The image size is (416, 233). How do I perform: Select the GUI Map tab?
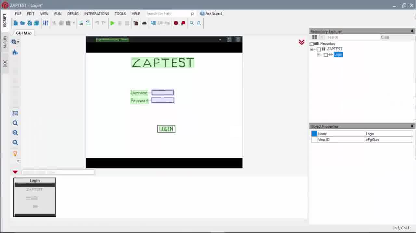pos(24,33)
